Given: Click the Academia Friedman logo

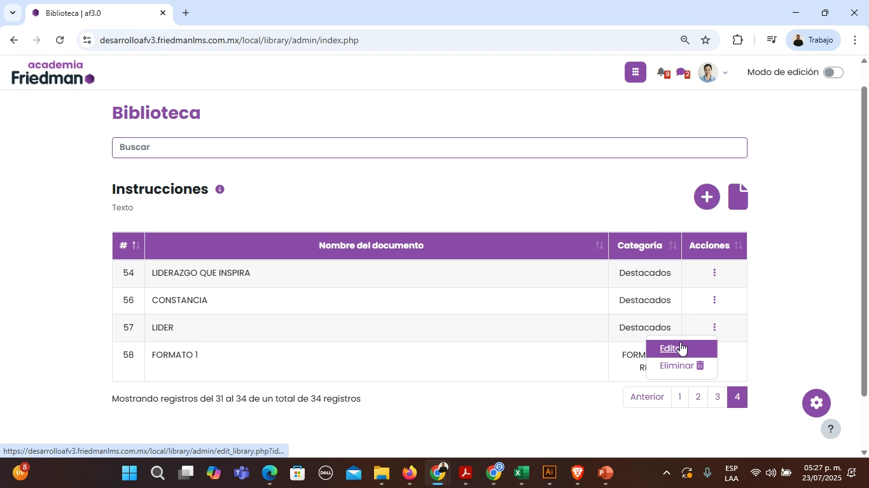Looking at the screenshot, I should click(53, 73).
